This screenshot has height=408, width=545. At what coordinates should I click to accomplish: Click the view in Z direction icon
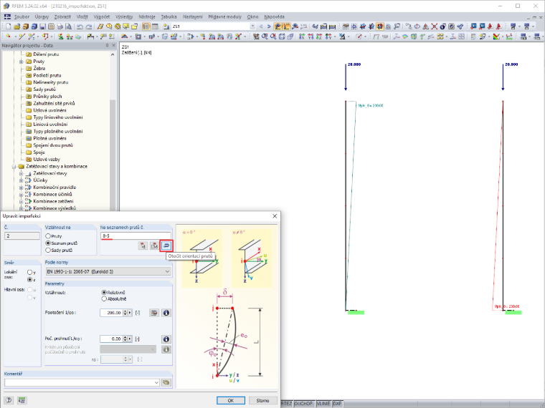click(319, 37)
